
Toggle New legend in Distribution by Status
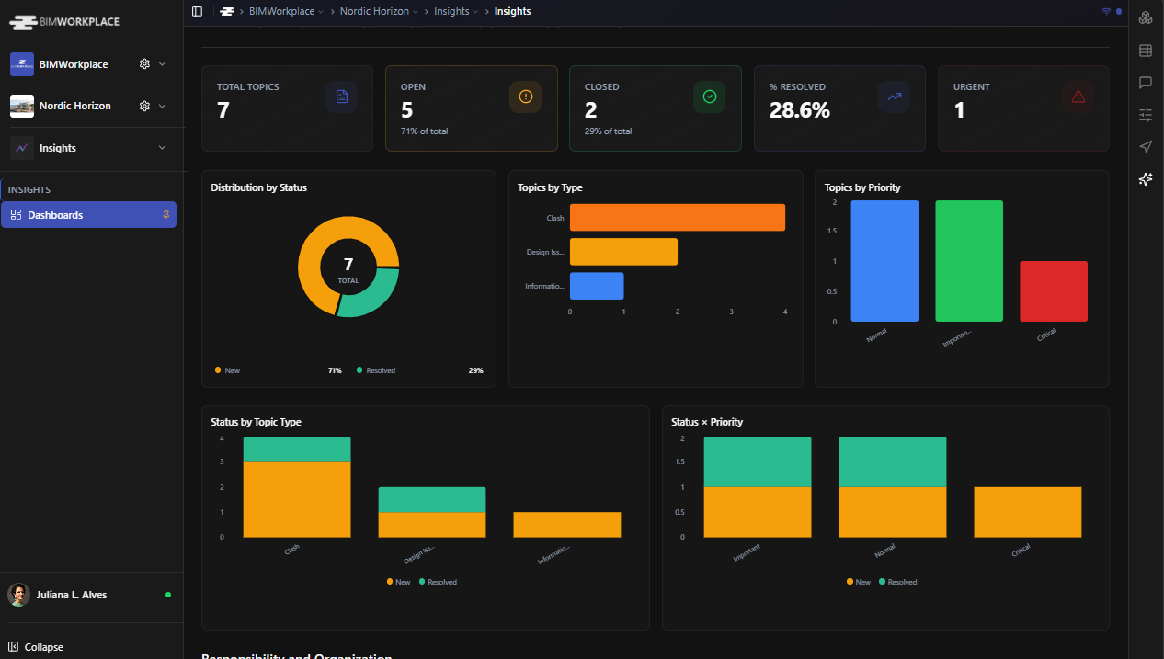click(x=227, y=370)
